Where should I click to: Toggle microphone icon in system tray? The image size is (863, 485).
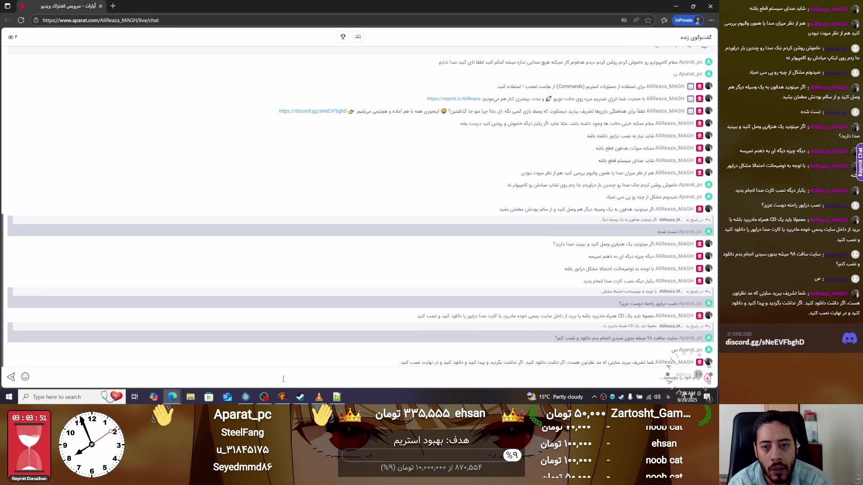coord(630,397)
